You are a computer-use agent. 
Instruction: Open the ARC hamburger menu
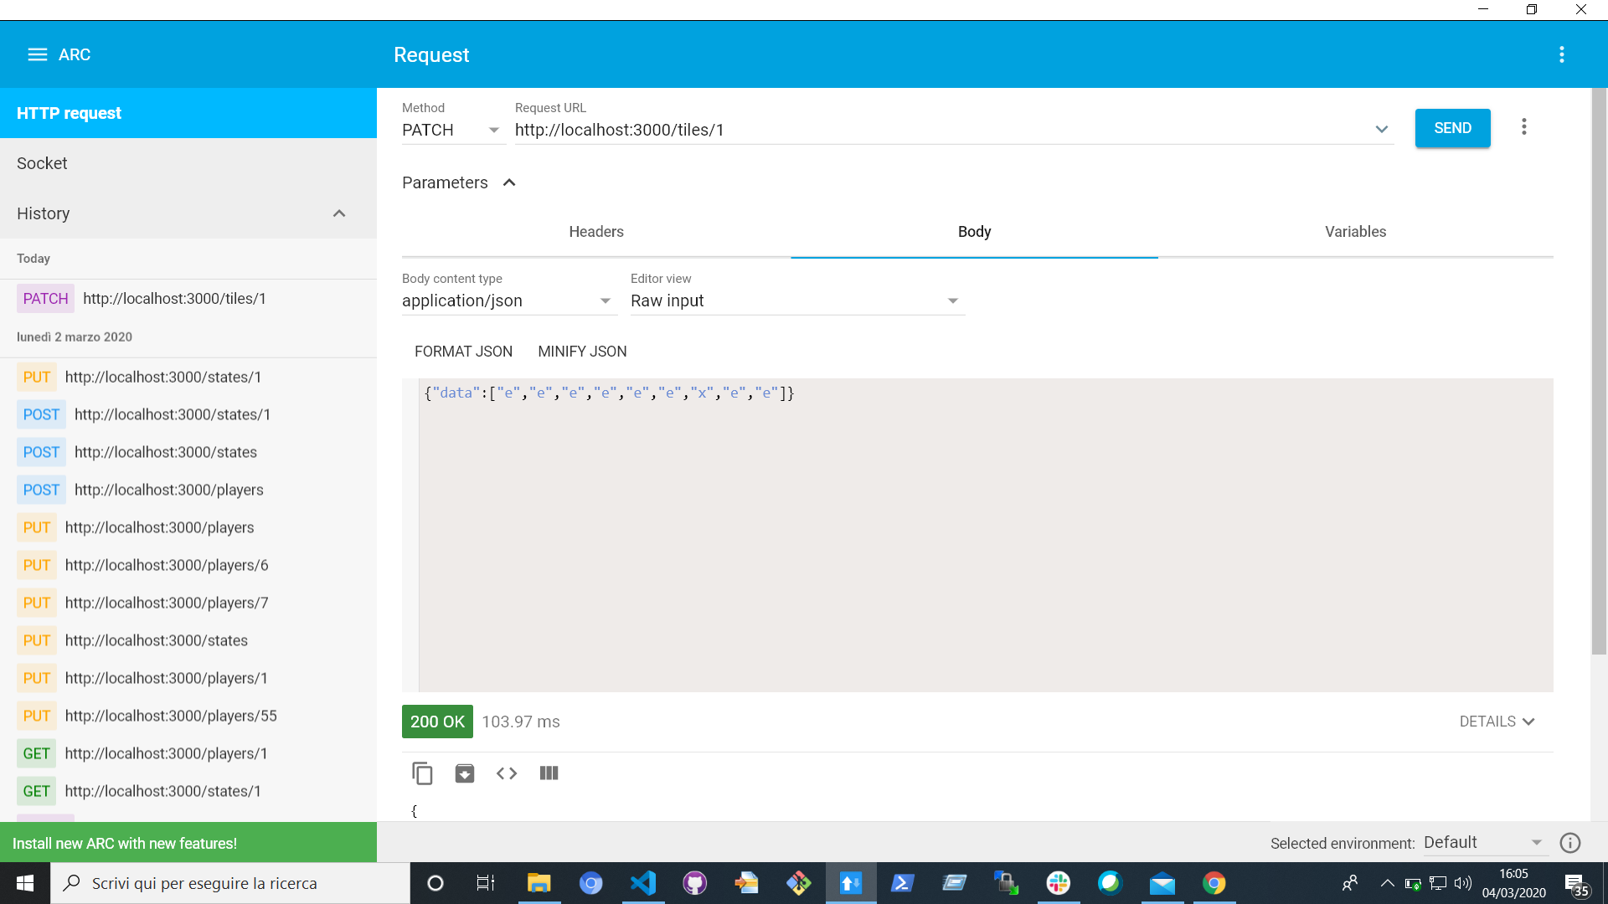click(38, 54)
